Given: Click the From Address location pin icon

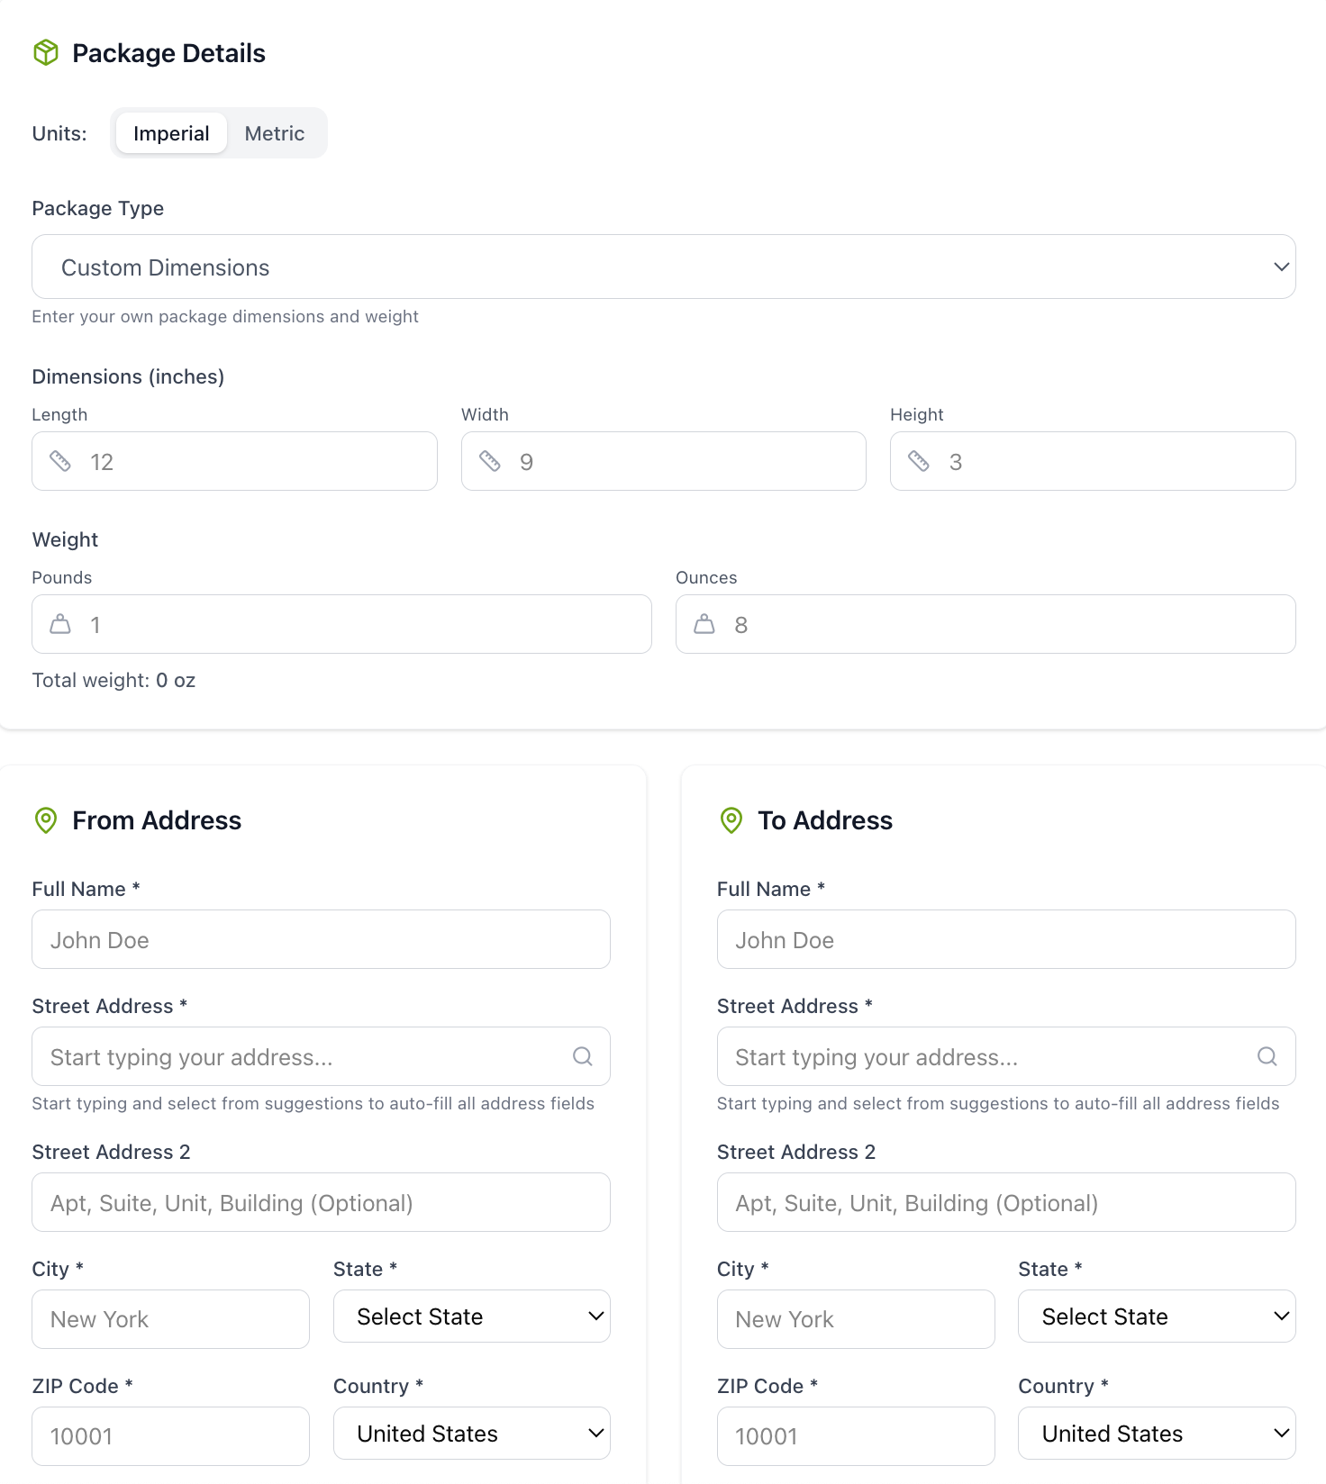Looking at the screenshot, I should (x=46, y=820).
